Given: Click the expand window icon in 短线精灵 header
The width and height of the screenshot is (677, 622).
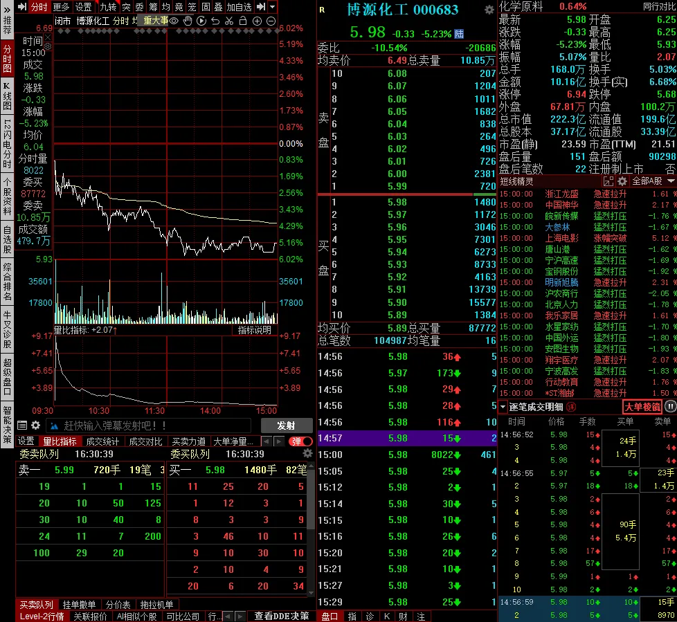Looking at the screenshot, I should pyautogui.click(x=608, y=181).
